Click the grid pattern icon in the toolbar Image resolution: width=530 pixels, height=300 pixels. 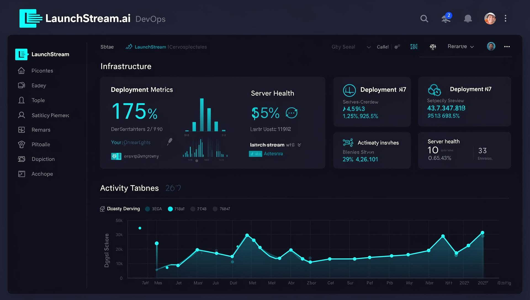click(x=414, y=47)
